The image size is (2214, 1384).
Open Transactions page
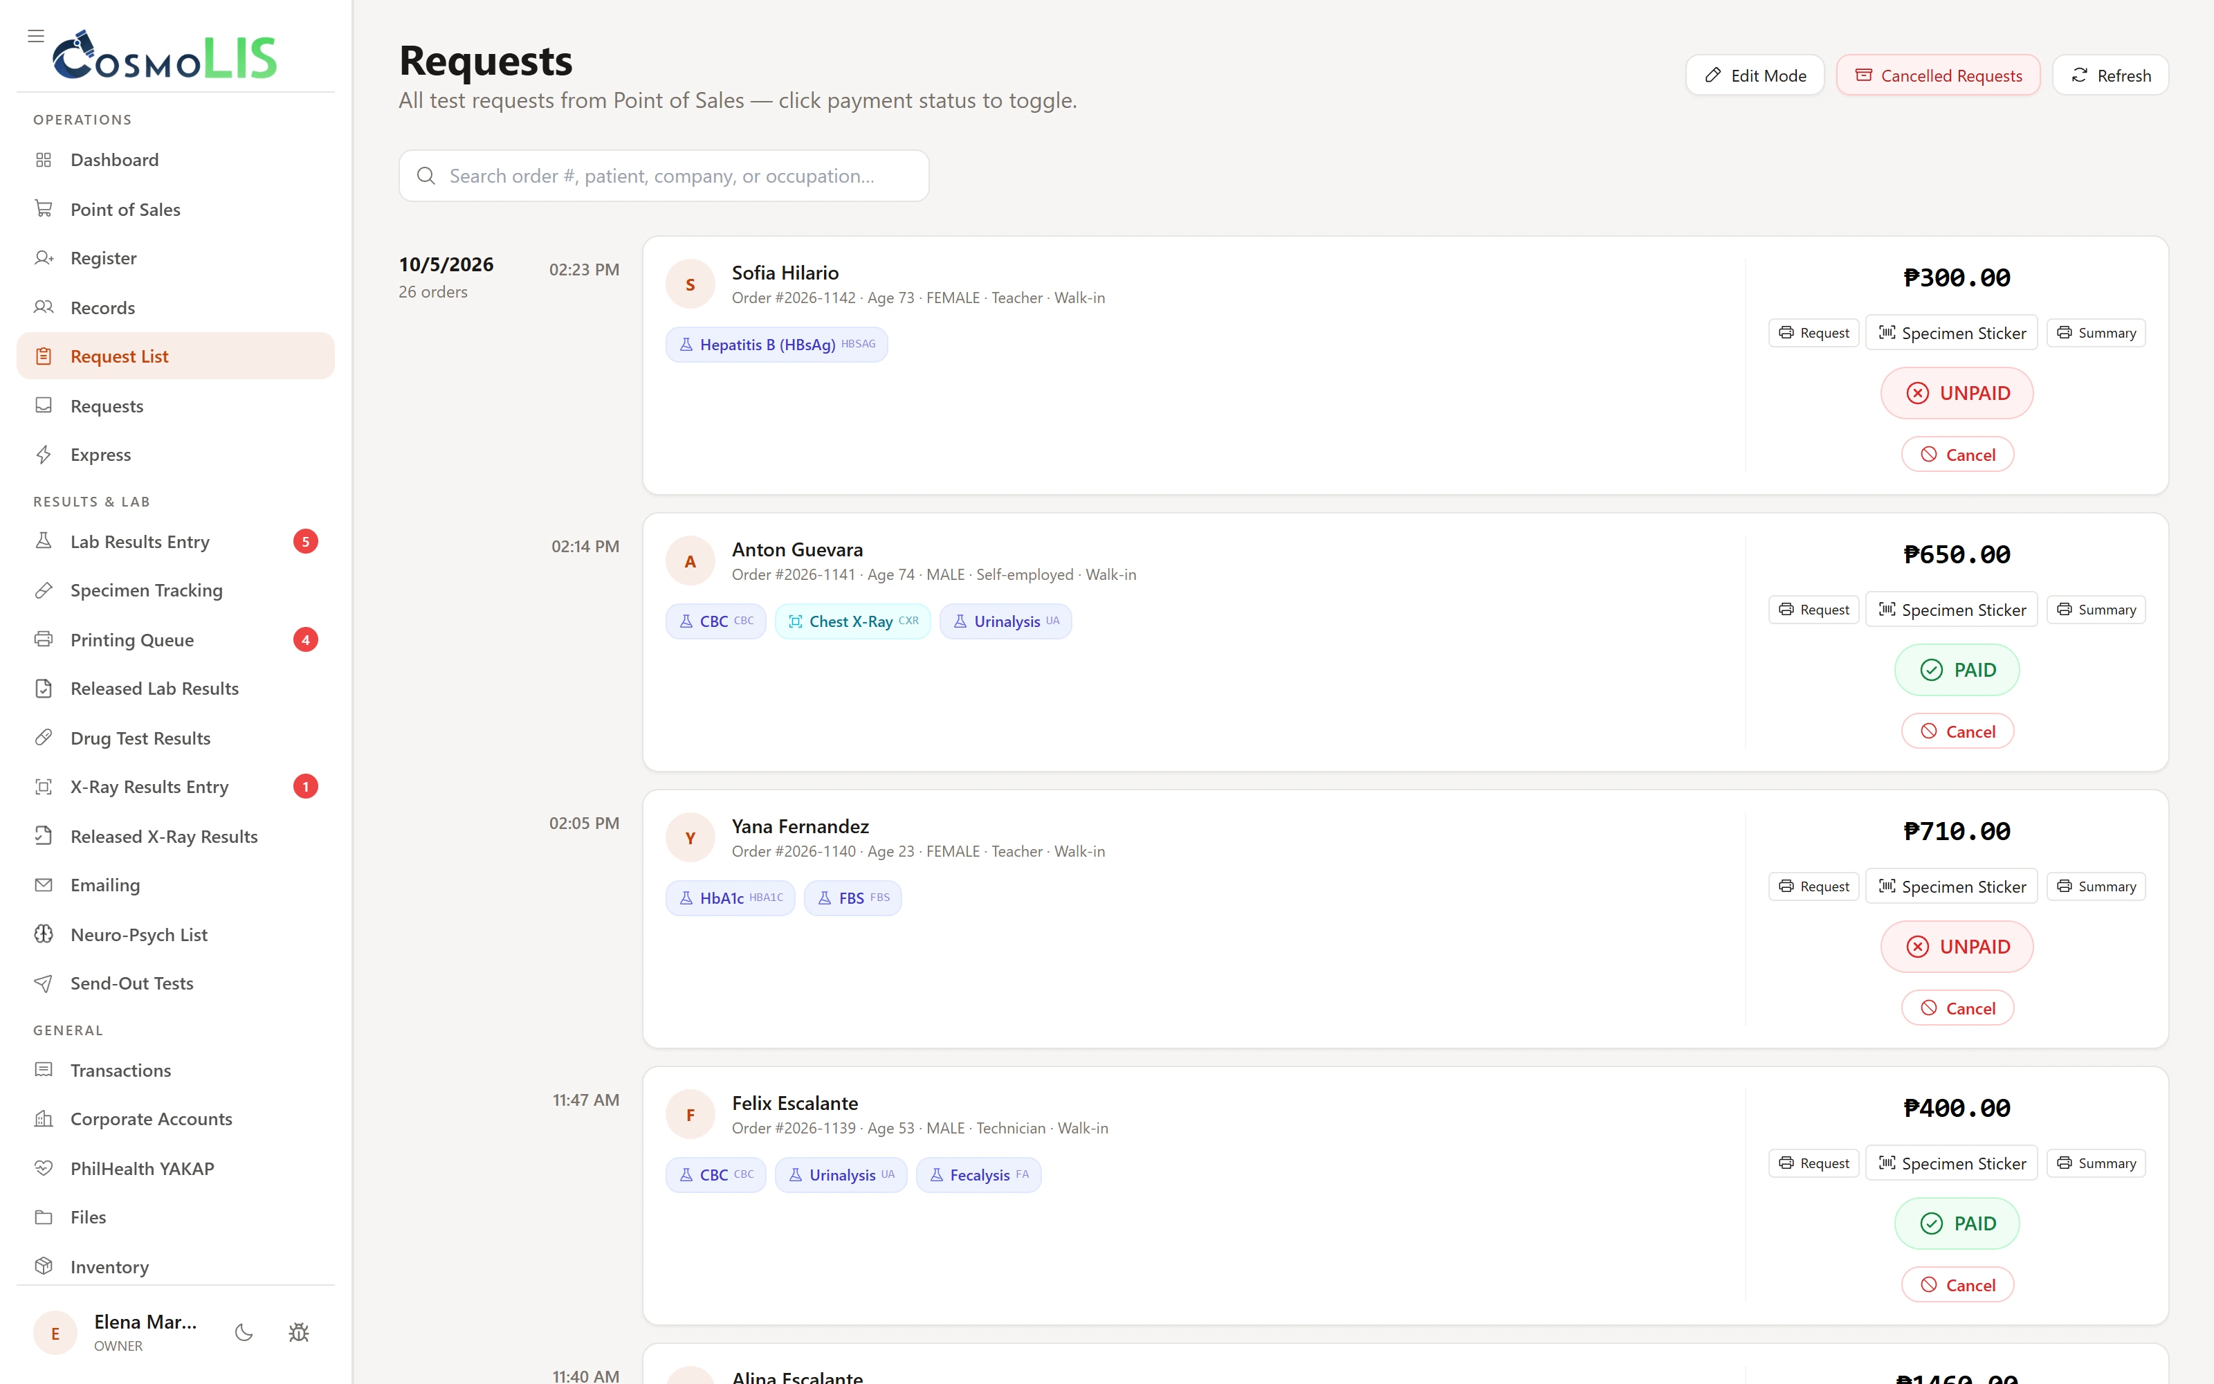[x=176, y=1070]
